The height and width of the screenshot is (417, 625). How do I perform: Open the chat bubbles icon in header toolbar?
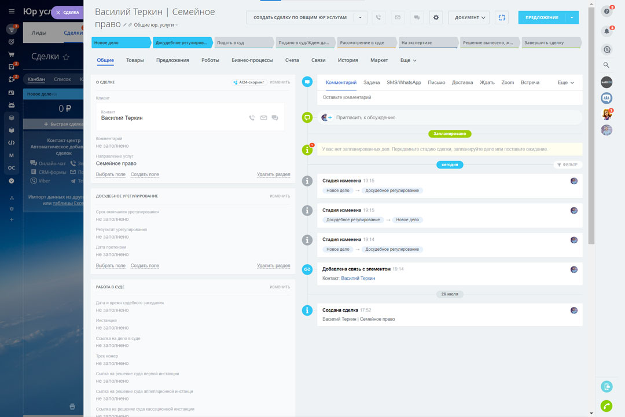417,17
